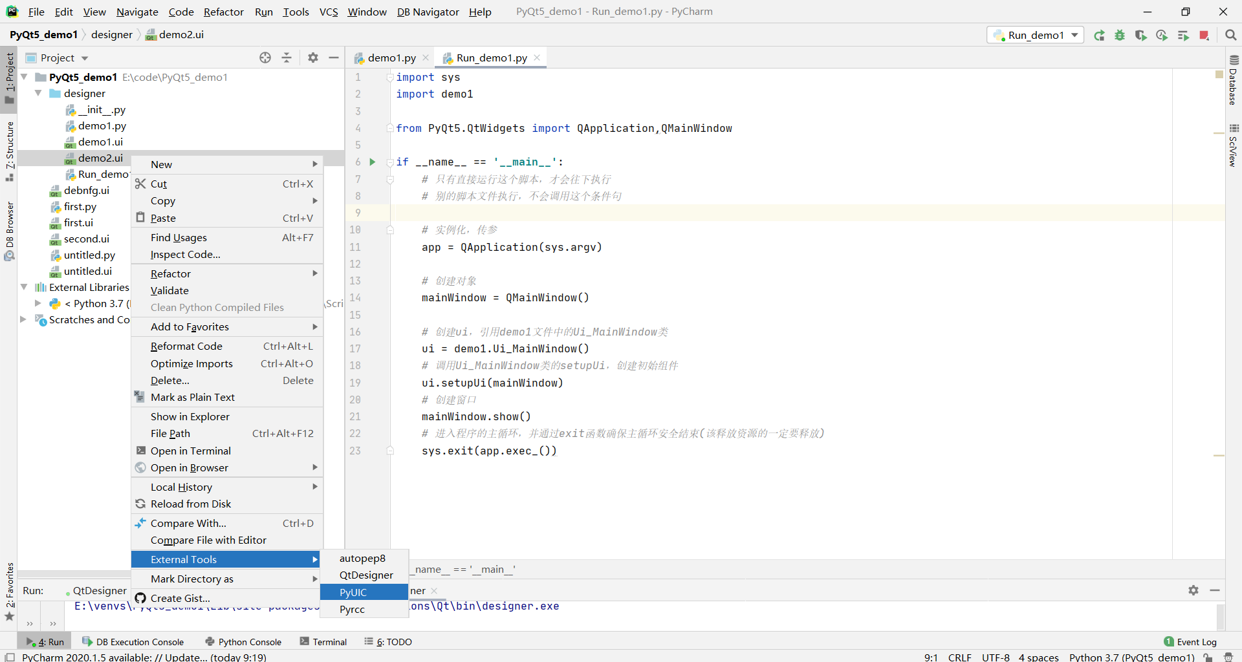
Task: Open the Refactor submenu in context menu
Action: point(227,273)
